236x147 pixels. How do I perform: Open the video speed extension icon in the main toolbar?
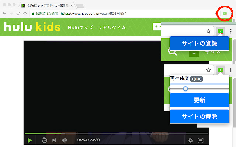point(225,14)
